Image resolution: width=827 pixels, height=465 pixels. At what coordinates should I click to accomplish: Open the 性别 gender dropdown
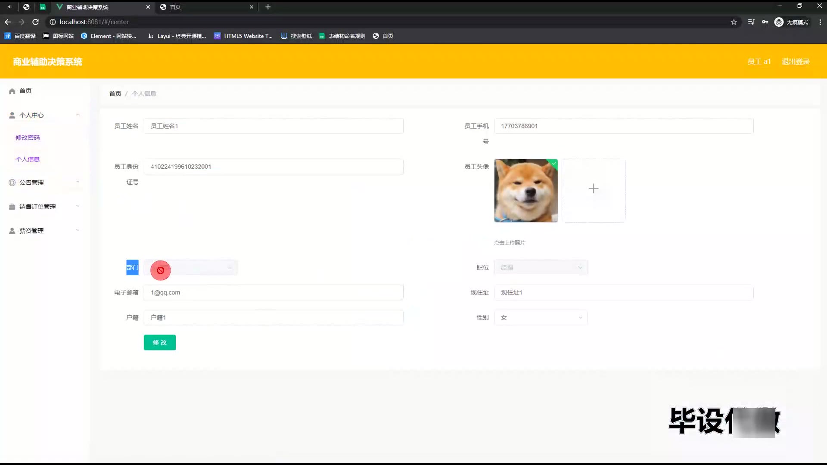coord(541,318)
